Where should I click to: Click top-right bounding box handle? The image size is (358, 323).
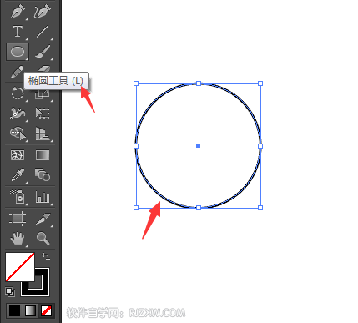tap(260, 83)
